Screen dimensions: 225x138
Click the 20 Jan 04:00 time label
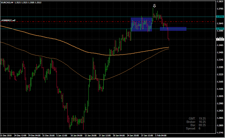click(x=119, y=135)
